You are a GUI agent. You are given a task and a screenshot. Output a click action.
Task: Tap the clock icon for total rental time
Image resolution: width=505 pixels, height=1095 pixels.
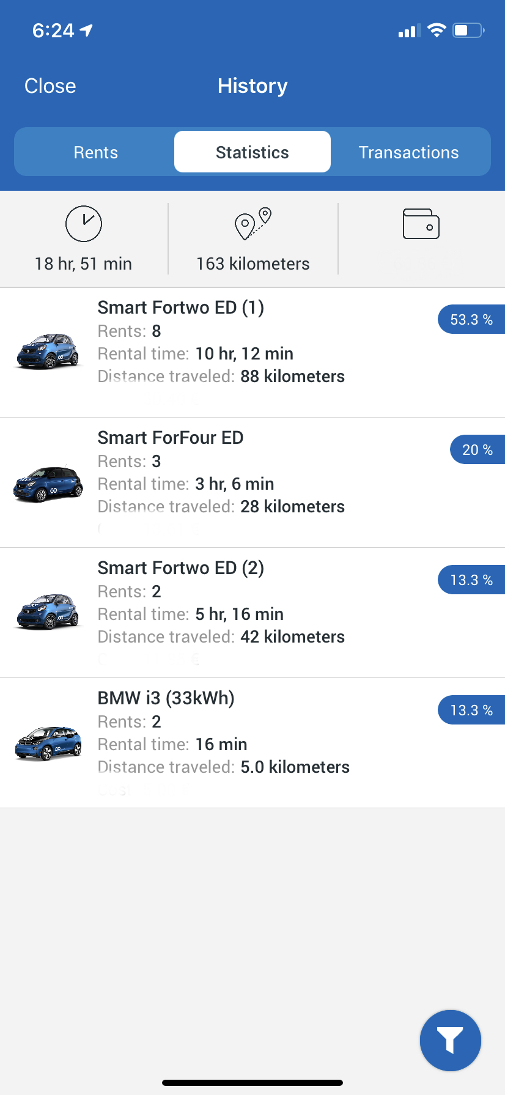[x=84, y=224]
